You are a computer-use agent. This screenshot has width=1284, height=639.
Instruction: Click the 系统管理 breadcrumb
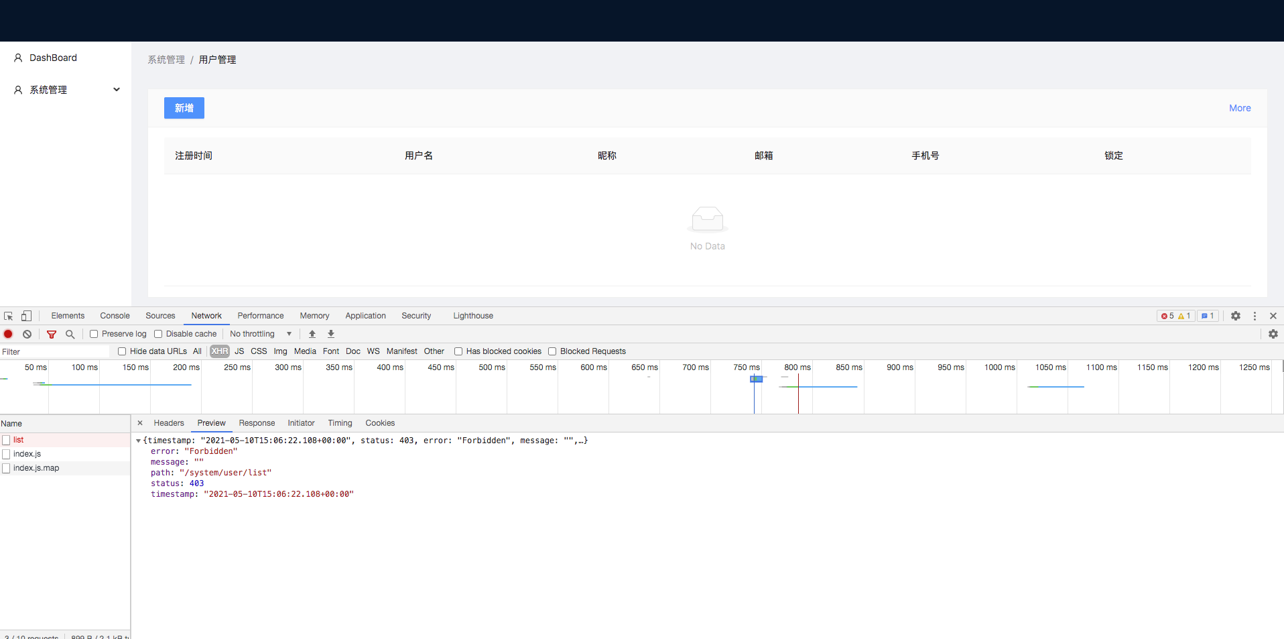click(x=166, y=60)
